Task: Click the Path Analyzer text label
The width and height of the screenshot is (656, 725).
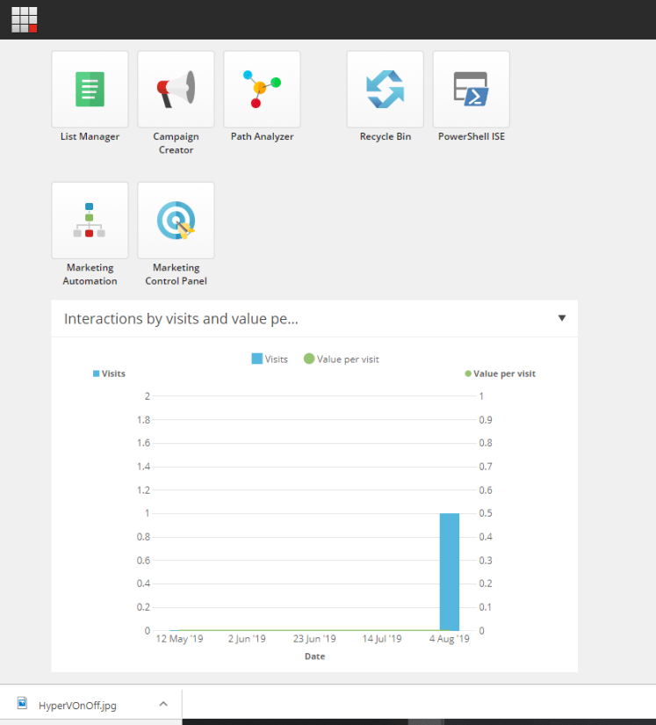Action: click(262, 137)
